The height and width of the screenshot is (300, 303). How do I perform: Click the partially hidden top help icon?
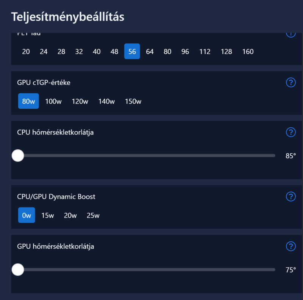[x=291, y=34]
